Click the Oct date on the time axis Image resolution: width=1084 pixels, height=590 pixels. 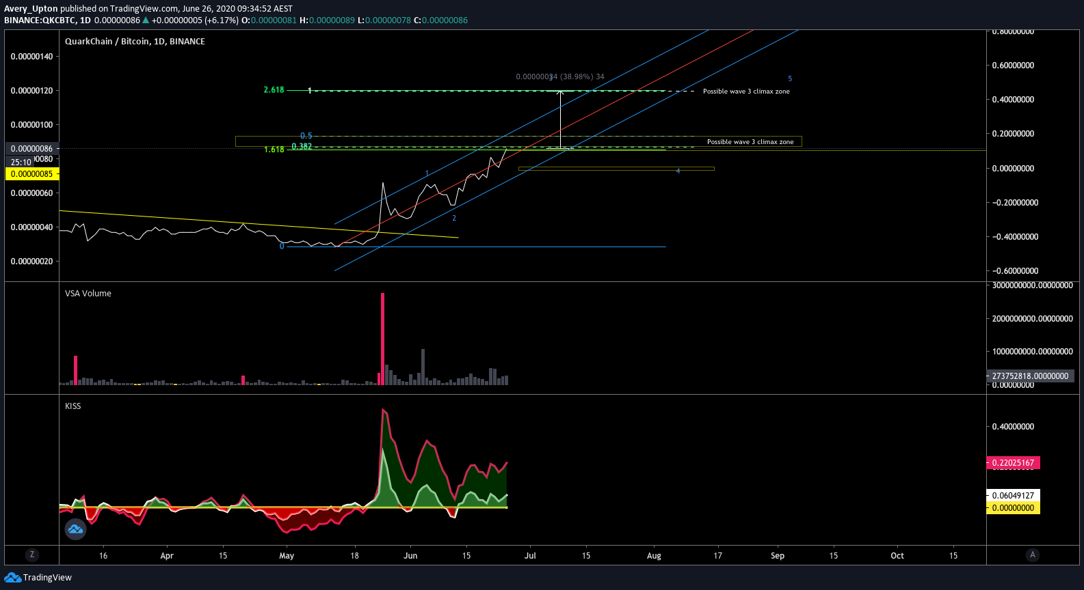(897, 556)
